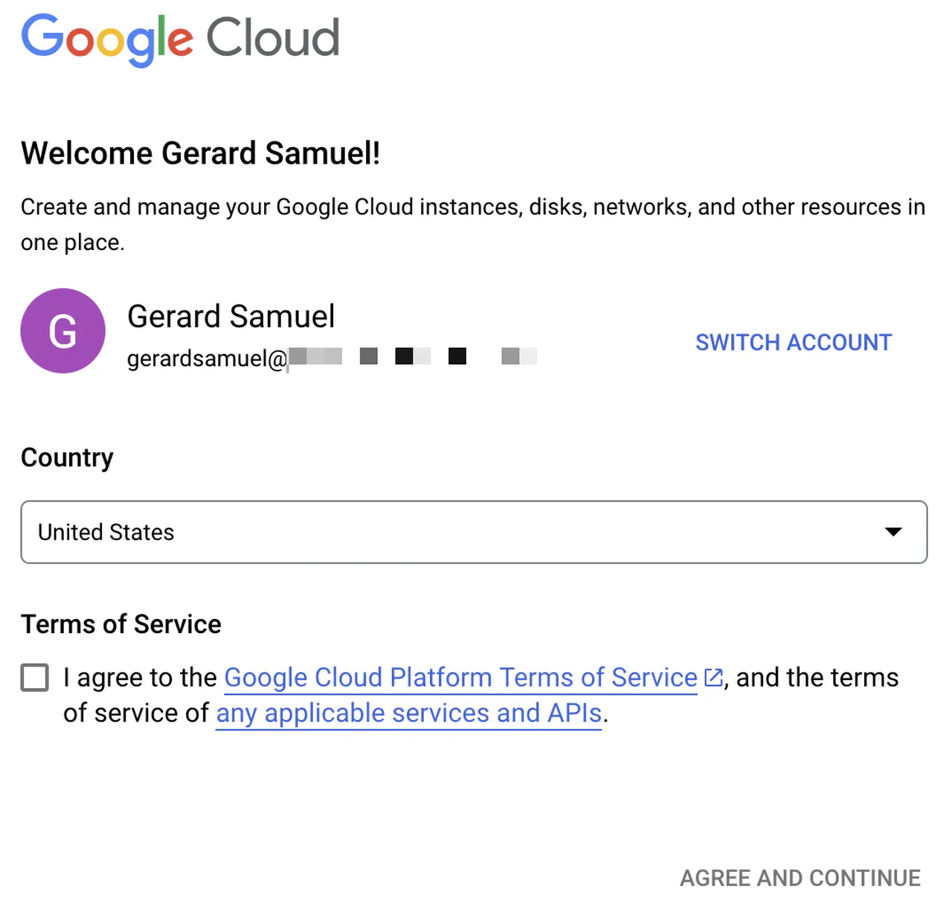Click the Google Cloud logo
The height and width of the screenshot is (901, 952).
pos(180,39)
